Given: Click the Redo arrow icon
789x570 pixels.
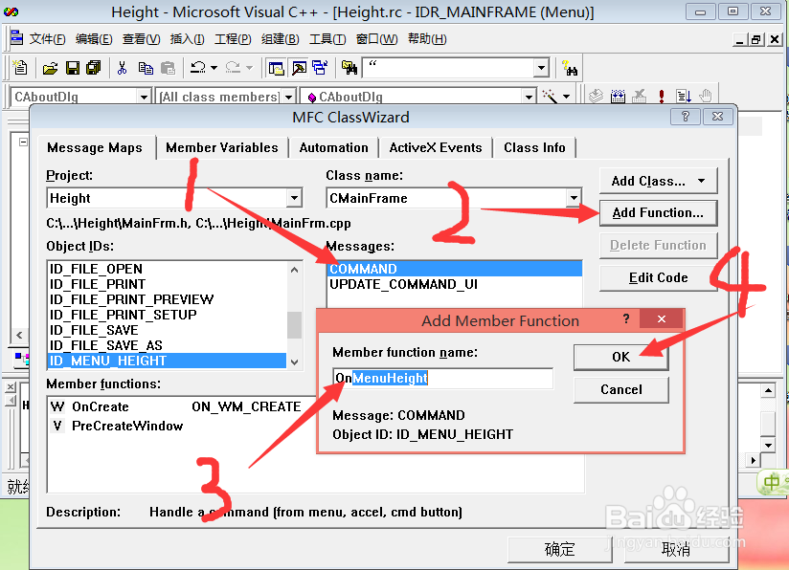Looking at the screenshot, I should click(x=233, y=67).
